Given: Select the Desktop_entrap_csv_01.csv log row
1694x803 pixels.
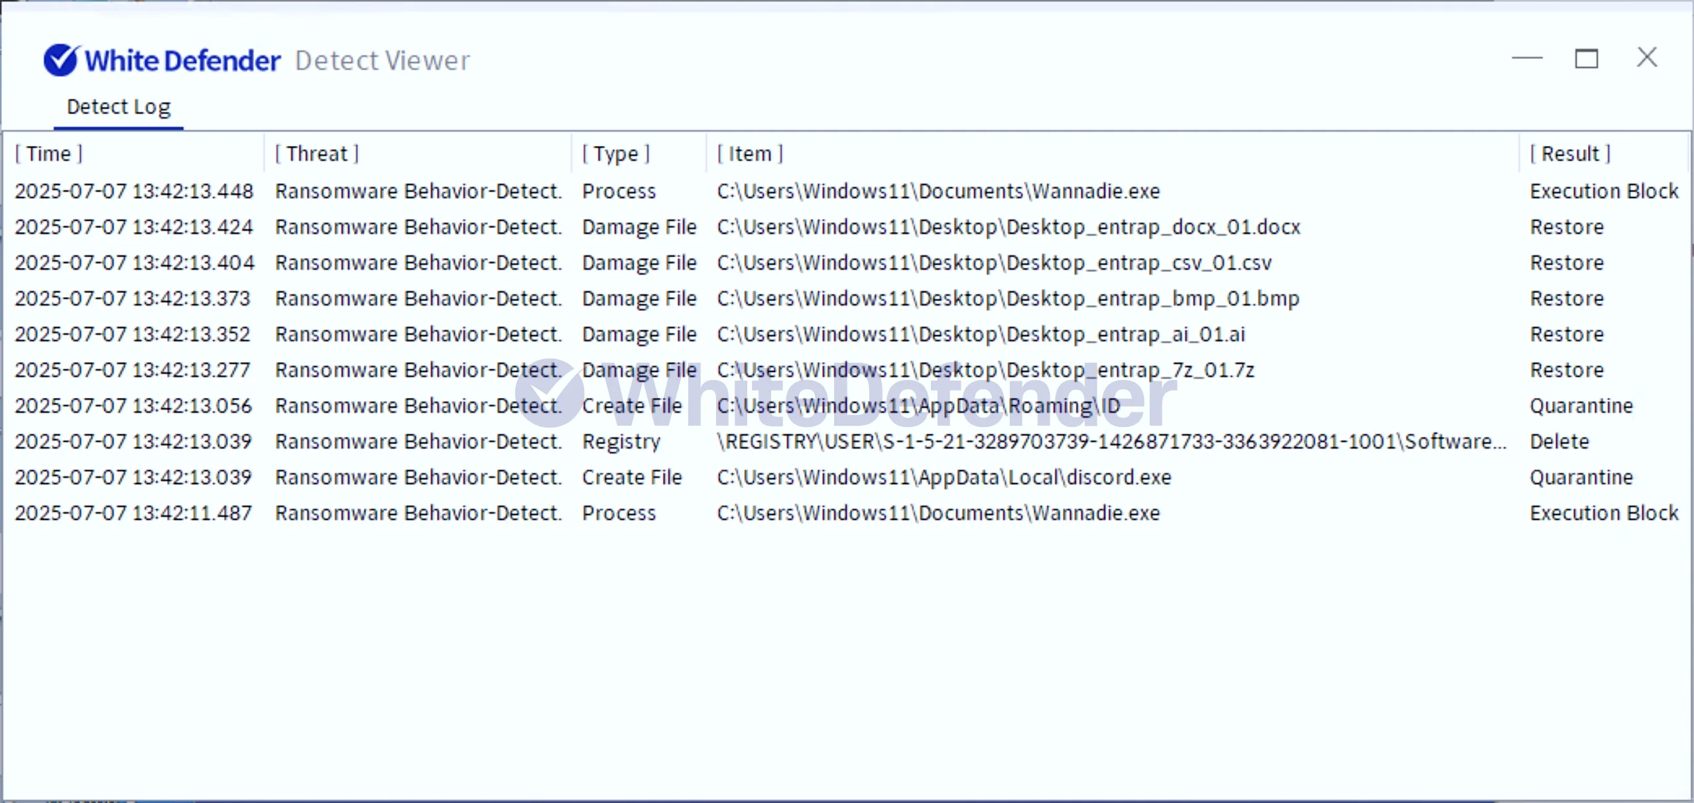Looking at the screenshot, I should 993,263.
